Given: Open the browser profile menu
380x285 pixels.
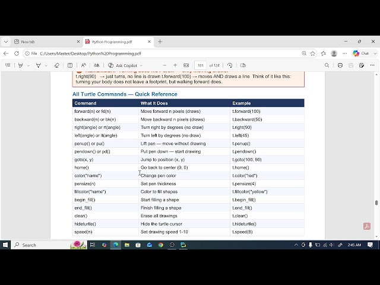Looking at the screenshot, I should [334, 53].
